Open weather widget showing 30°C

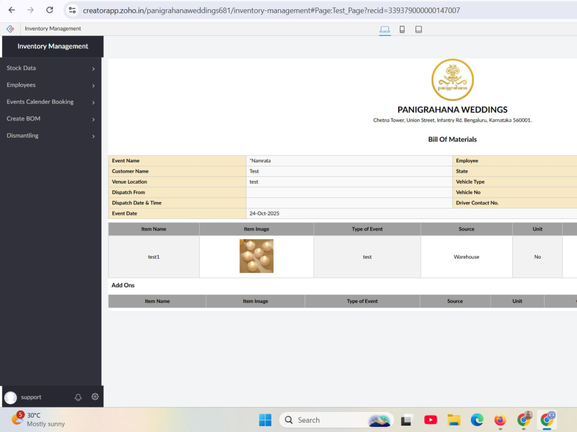point(38,419)
